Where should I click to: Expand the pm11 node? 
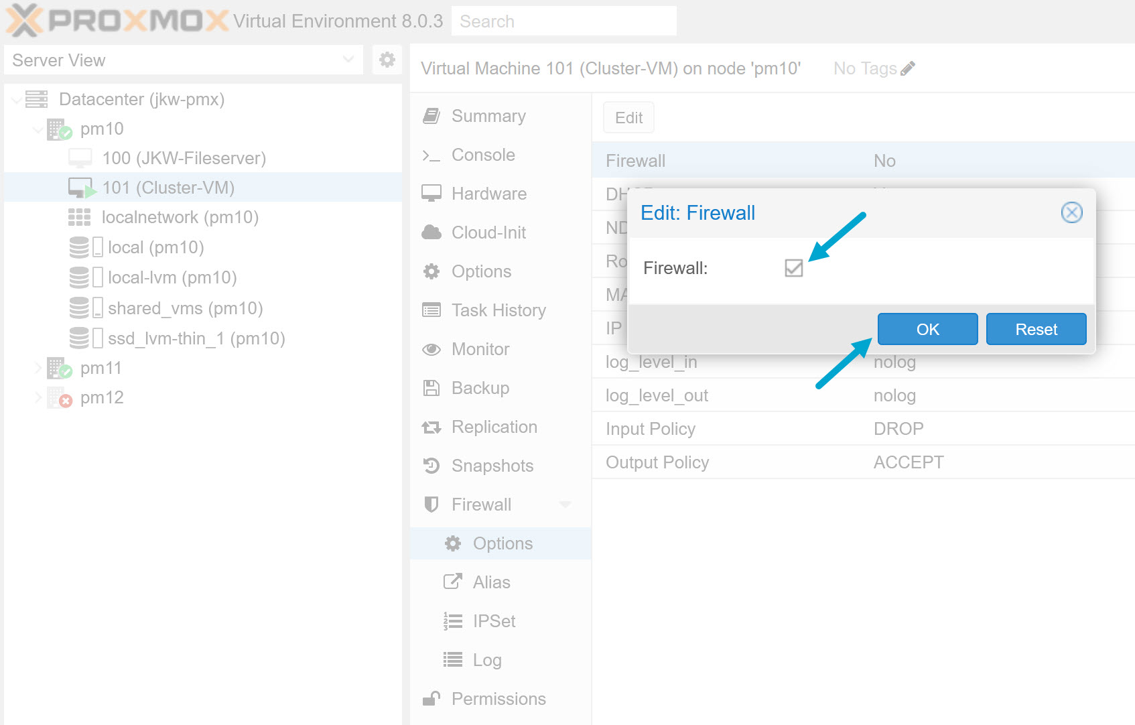[38, 368]
